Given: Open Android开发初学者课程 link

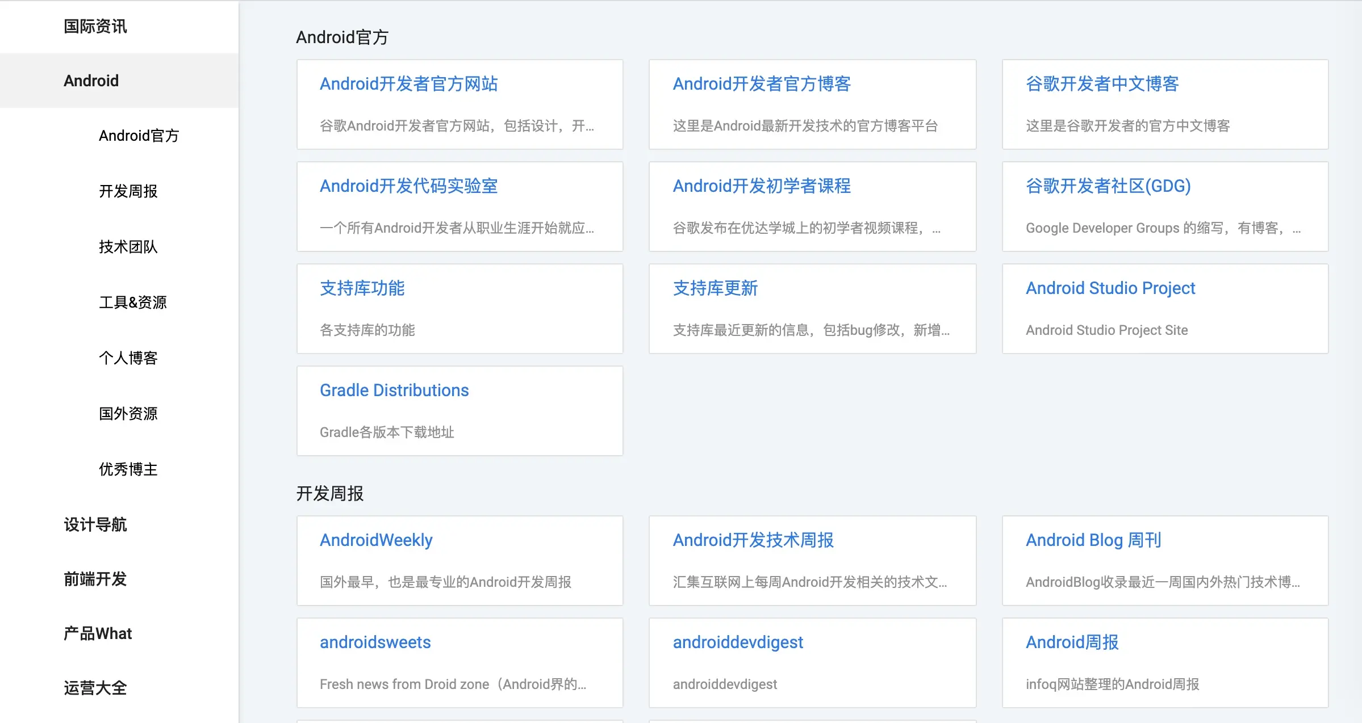Looking at the screenshot, I should click(x=762, y=186).
